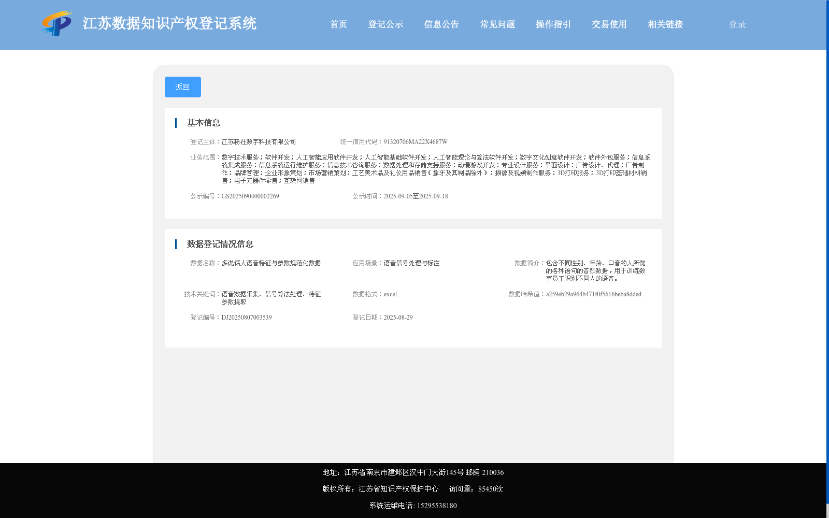829x518 pixels.
Task: Click the system logo icon in header
Action: [57, 23]
